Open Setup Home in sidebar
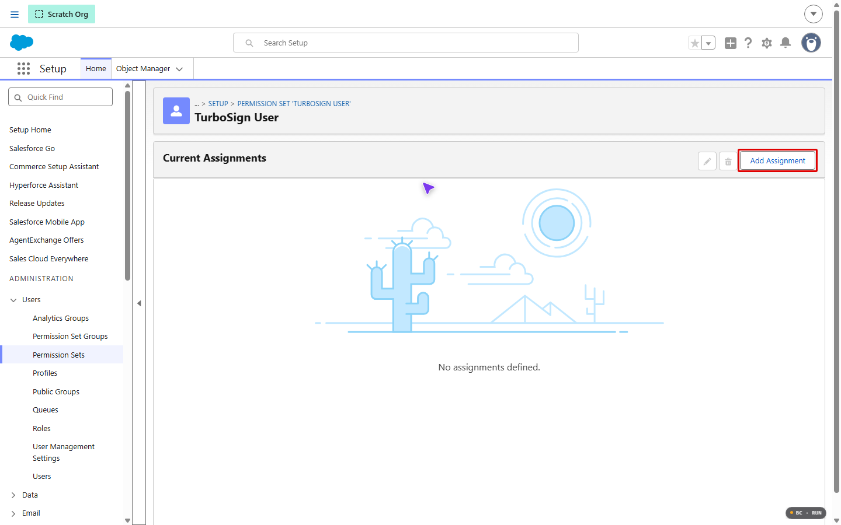This screenshot has width=841, height=525. click(x=30, y=130)
